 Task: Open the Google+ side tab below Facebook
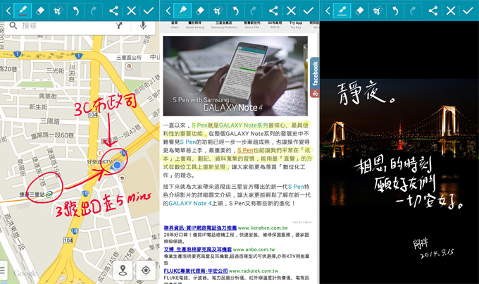[314, 93]
